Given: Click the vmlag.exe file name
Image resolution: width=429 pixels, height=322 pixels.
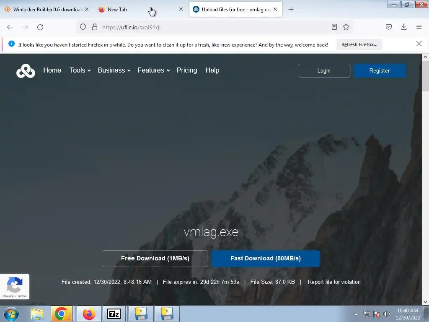Looking at the screenshot, I should point(211,232).
